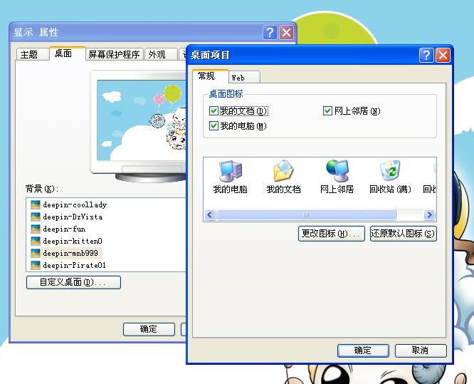Select deepin-mnb999 background
The width and height of the screenshot is (474, 384).
[70, 254]
